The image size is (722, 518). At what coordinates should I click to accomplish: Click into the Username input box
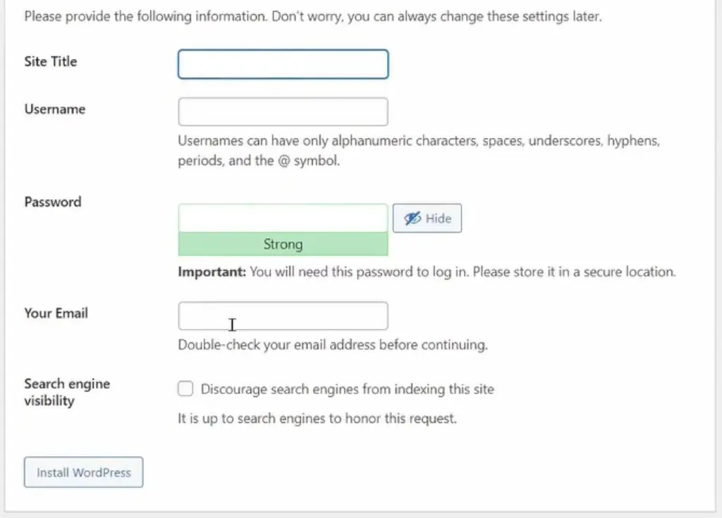pyautogui.click(x=283, y=112)
